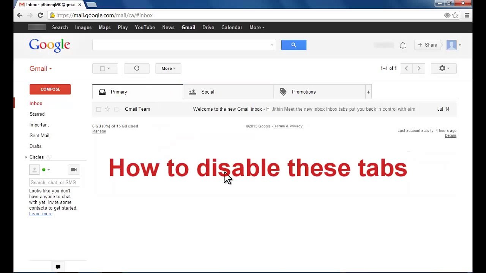Click the Manage storage link
The image size is (486, 273).
pyautogui.click(x=99, y=131)
